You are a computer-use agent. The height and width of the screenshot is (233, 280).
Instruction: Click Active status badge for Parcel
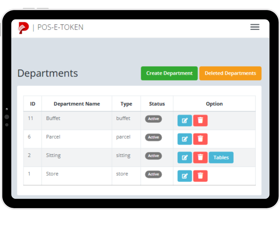pyautogui.click(x=153, y=137)
